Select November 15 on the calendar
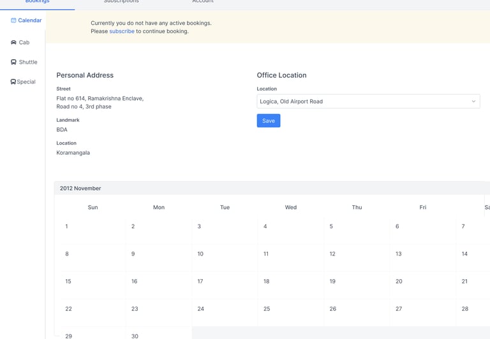This screenshot has width=490, height=339. [93, 285]
